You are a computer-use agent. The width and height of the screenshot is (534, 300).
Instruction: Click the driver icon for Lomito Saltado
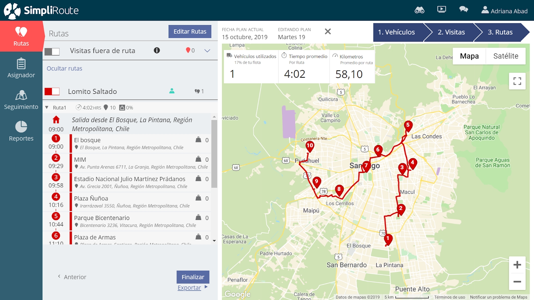(172, 91)
